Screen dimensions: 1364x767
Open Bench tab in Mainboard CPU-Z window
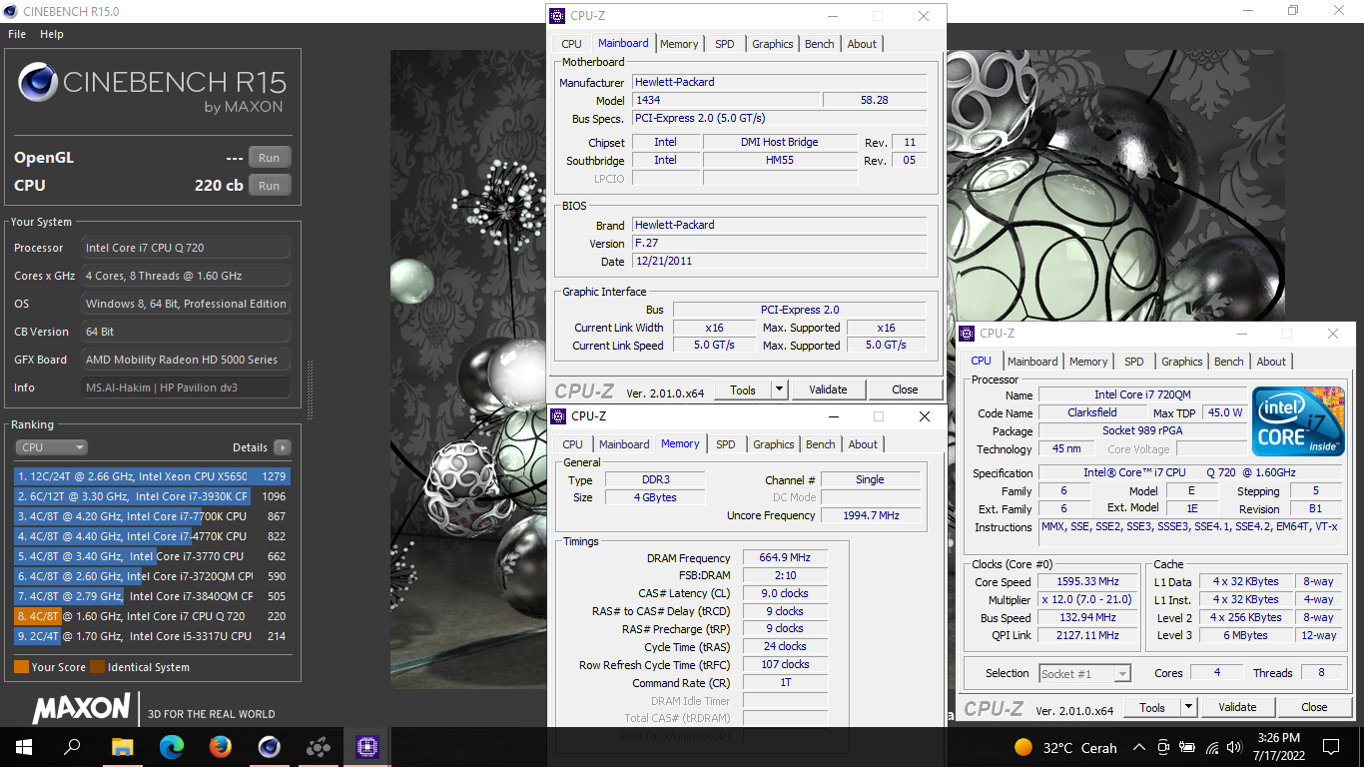(820, 44)
